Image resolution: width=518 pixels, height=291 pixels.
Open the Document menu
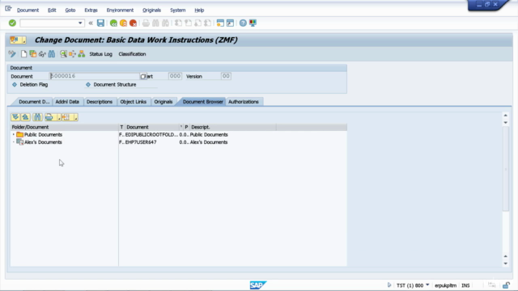(28, 11)
